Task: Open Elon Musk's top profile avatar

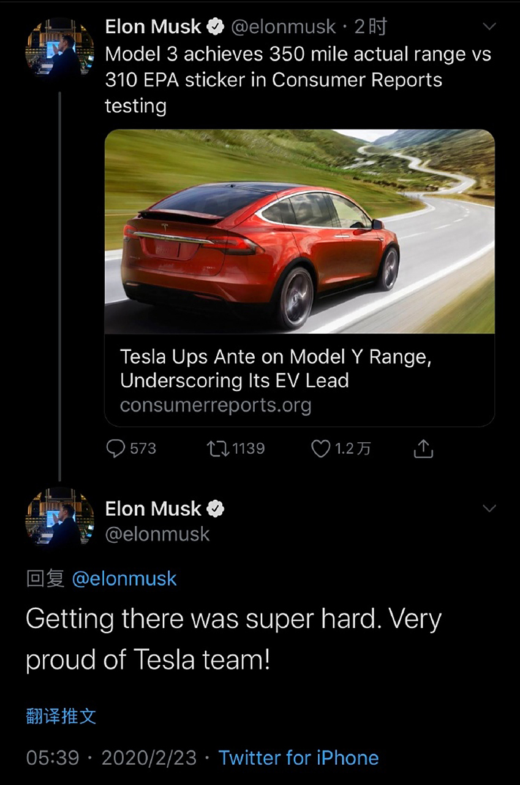Action: (x=59, y=52)
